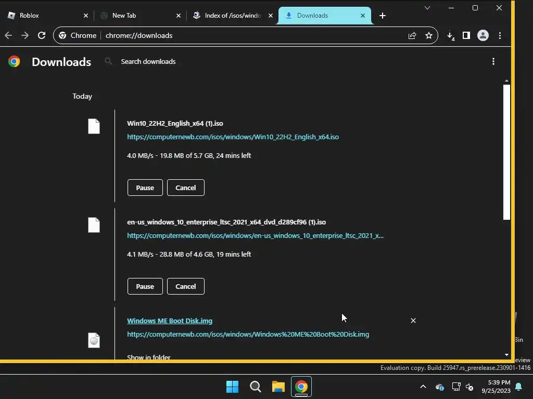Toggle the Chrome side panel

click(x=466, y=35)
